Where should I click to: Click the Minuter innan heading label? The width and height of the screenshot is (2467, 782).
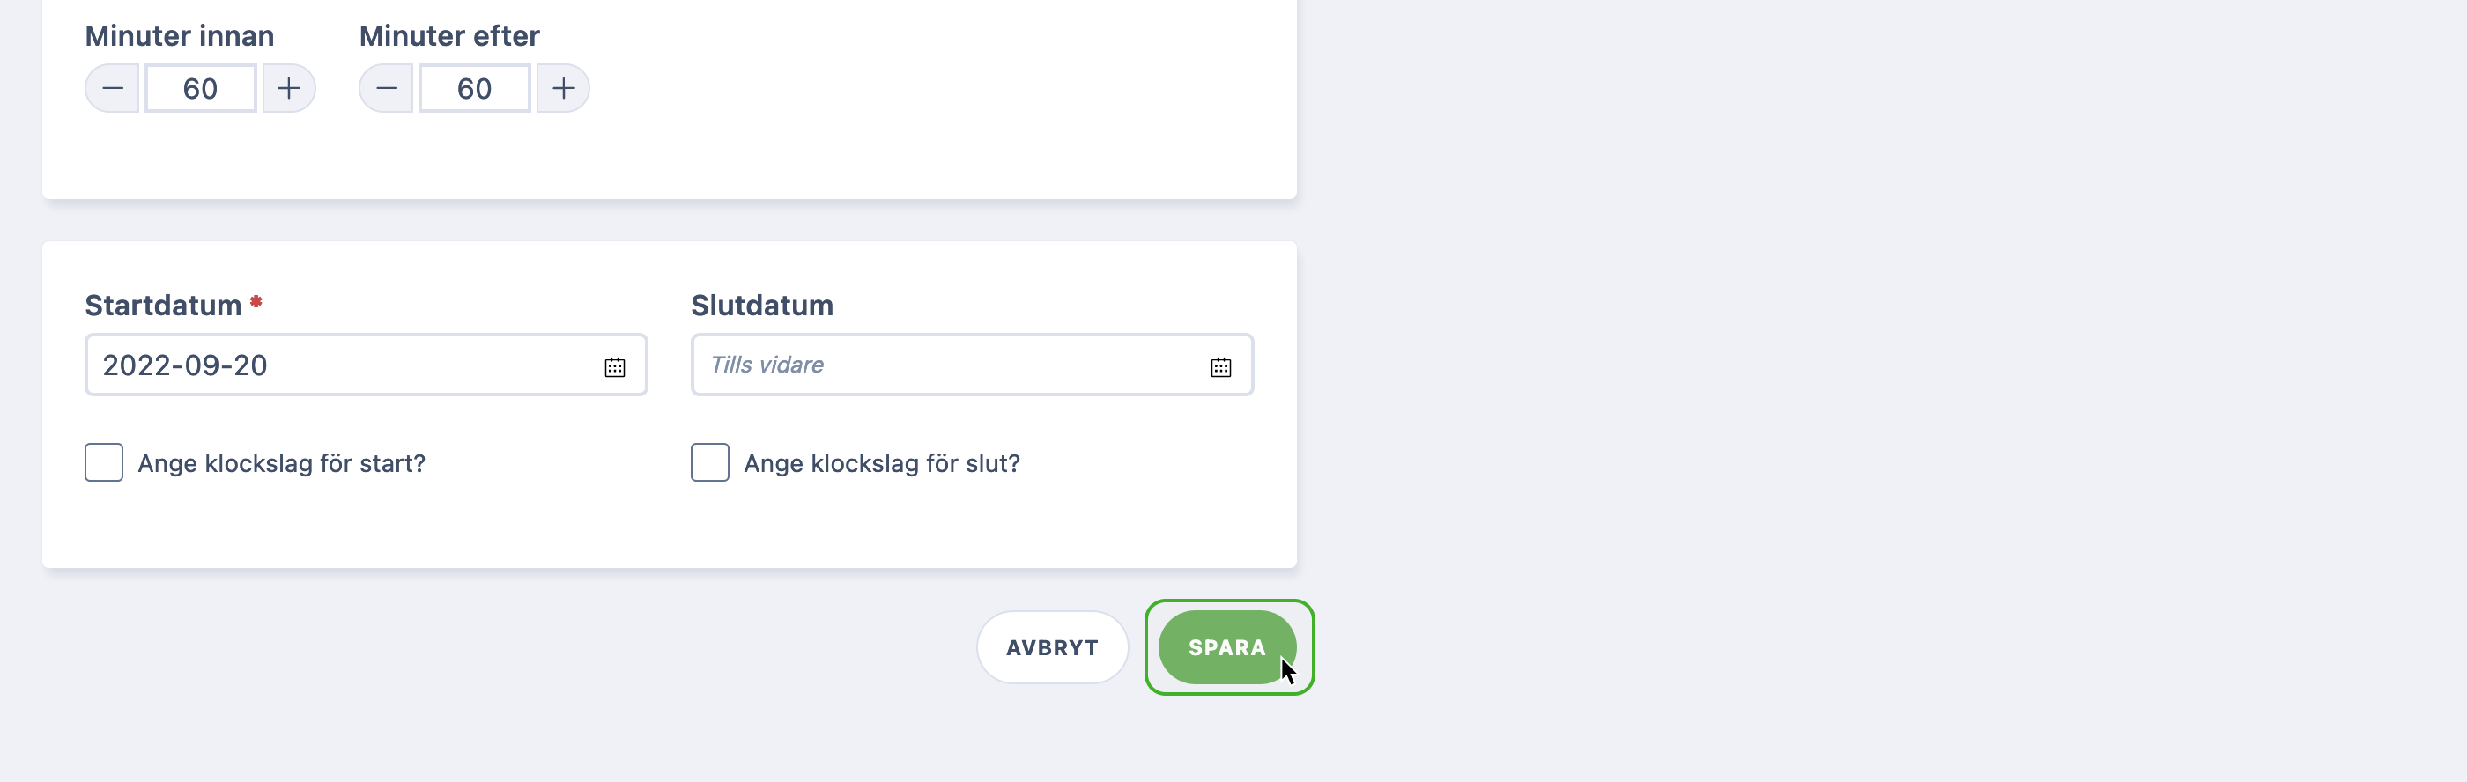tap(180, 35)
